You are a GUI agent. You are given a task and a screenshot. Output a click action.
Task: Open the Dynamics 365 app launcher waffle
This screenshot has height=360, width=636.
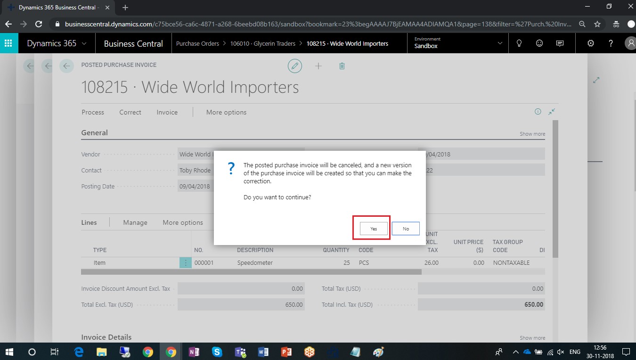tap(8, 43)
